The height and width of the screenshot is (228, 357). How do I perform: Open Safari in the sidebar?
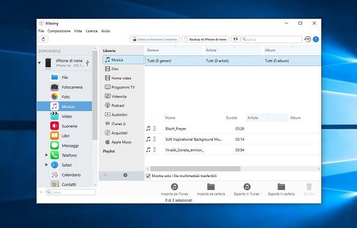[64, 165]
